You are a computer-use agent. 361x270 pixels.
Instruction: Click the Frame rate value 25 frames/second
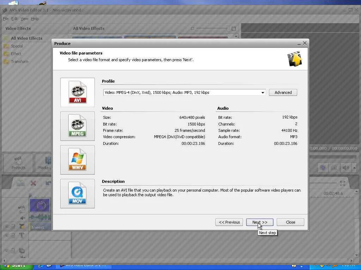click(x=190, y=130)
